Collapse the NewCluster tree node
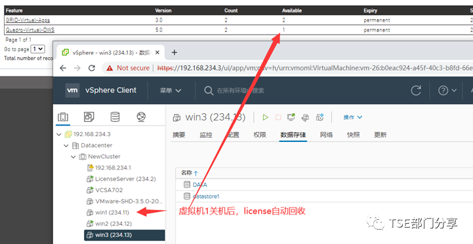The width and height of the screenshot is (473, 244). (73, 157)
